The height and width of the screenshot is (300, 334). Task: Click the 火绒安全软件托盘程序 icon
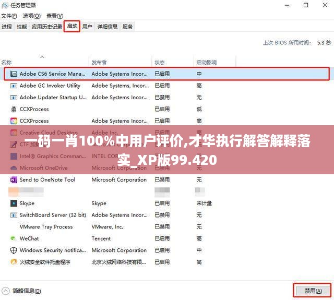click(x=14, y=262)
